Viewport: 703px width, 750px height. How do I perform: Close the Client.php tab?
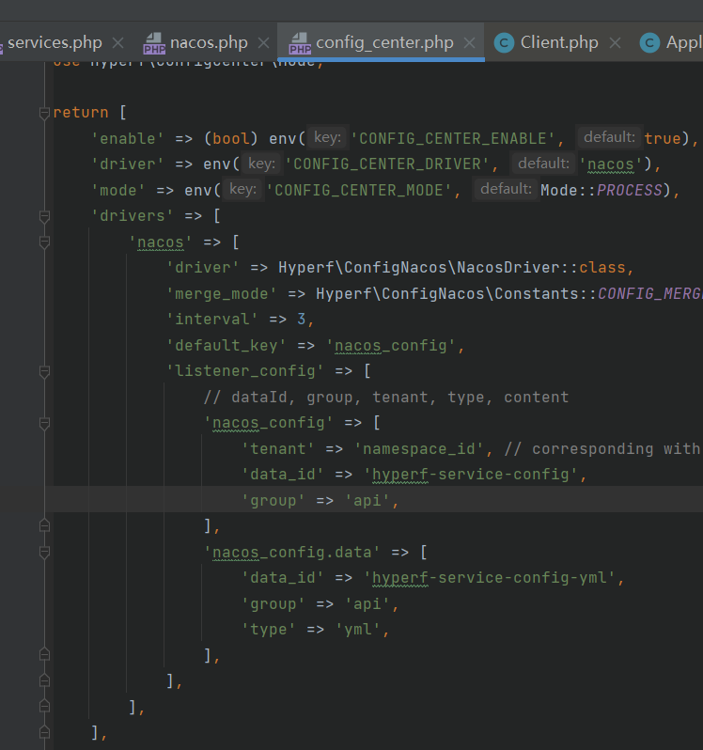615,43
